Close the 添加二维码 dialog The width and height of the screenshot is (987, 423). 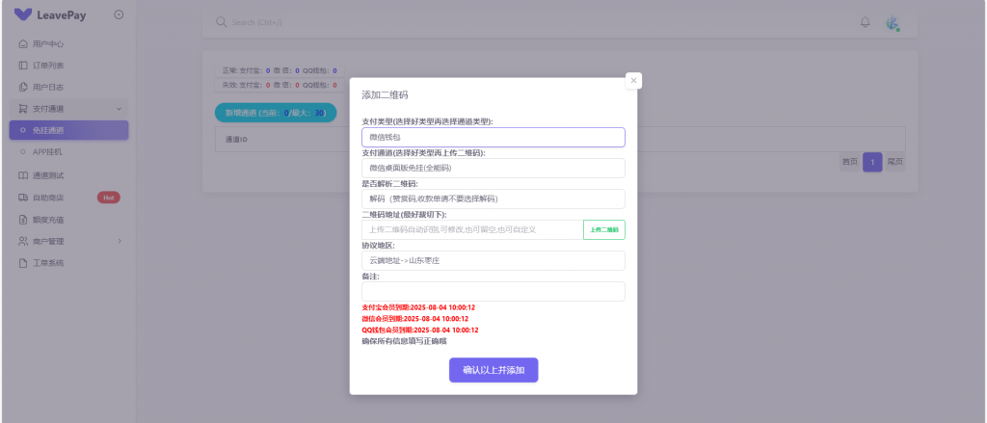click(x=633, y=81)
